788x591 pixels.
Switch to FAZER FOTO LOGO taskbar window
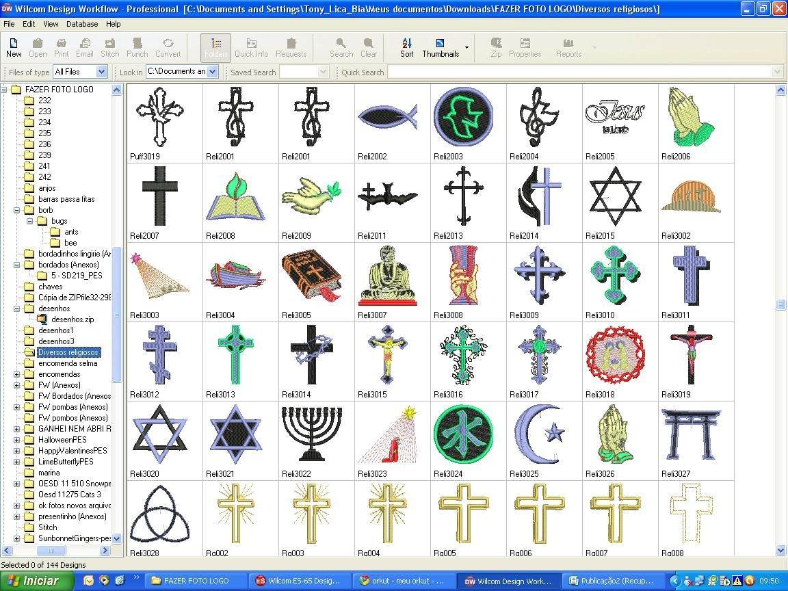(196, 581)
